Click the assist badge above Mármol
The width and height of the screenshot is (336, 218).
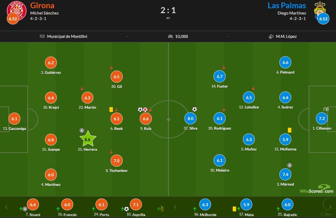pyautogui.click(x=289, y=165)
